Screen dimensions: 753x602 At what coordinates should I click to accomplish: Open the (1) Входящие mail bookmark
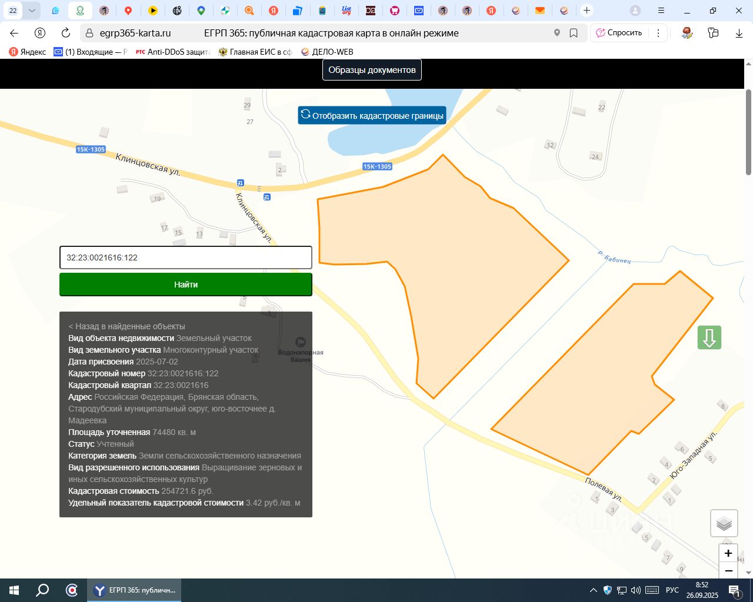[90, 52]
